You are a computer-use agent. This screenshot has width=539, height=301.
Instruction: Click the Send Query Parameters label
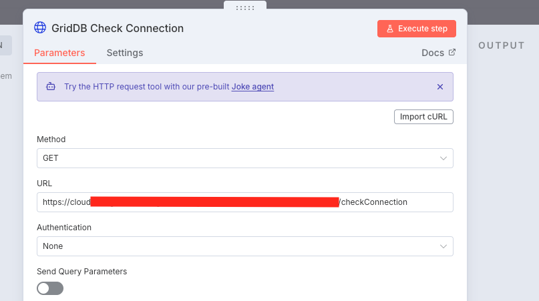pos(81,272)
